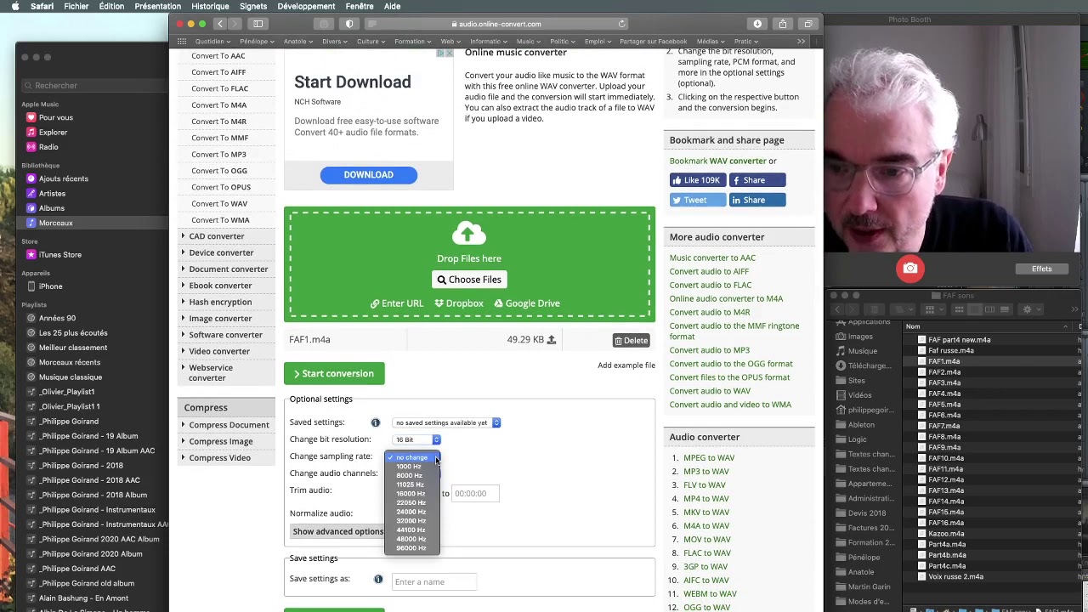Open Explorer in the Music sidebar
The width and height of the screenshot is (1088, 612).
53,133
